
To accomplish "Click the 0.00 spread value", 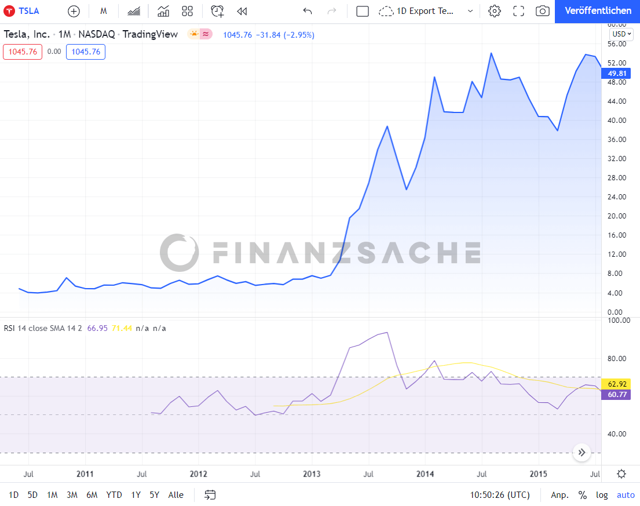I will pos(54,52).
